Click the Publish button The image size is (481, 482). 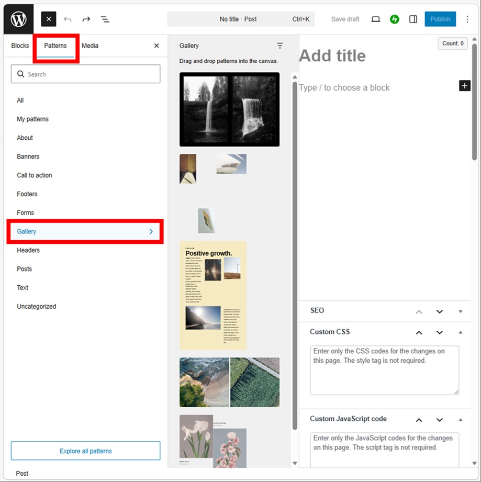coord(440,19)
